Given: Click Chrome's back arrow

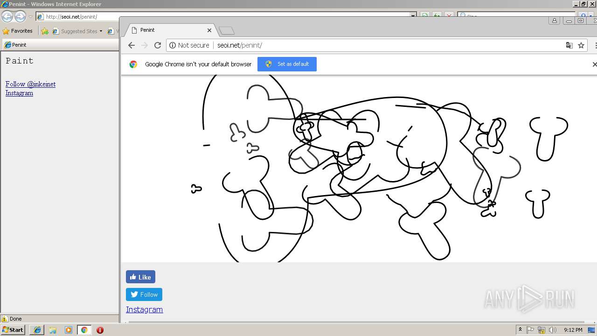Looking at the screenshot, I should (x=131, y=45).
